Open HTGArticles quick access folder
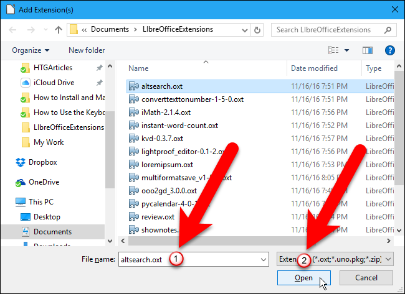Image resolution: width=405 pixels, height=294 pixels. point(53,68)
